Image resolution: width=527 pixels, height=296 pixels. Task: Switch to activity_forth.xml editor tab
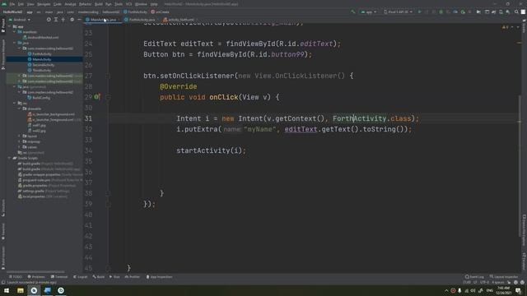tap(179, 20)
